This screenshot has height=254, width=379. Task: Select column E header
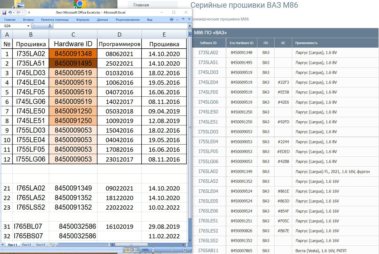164,35
